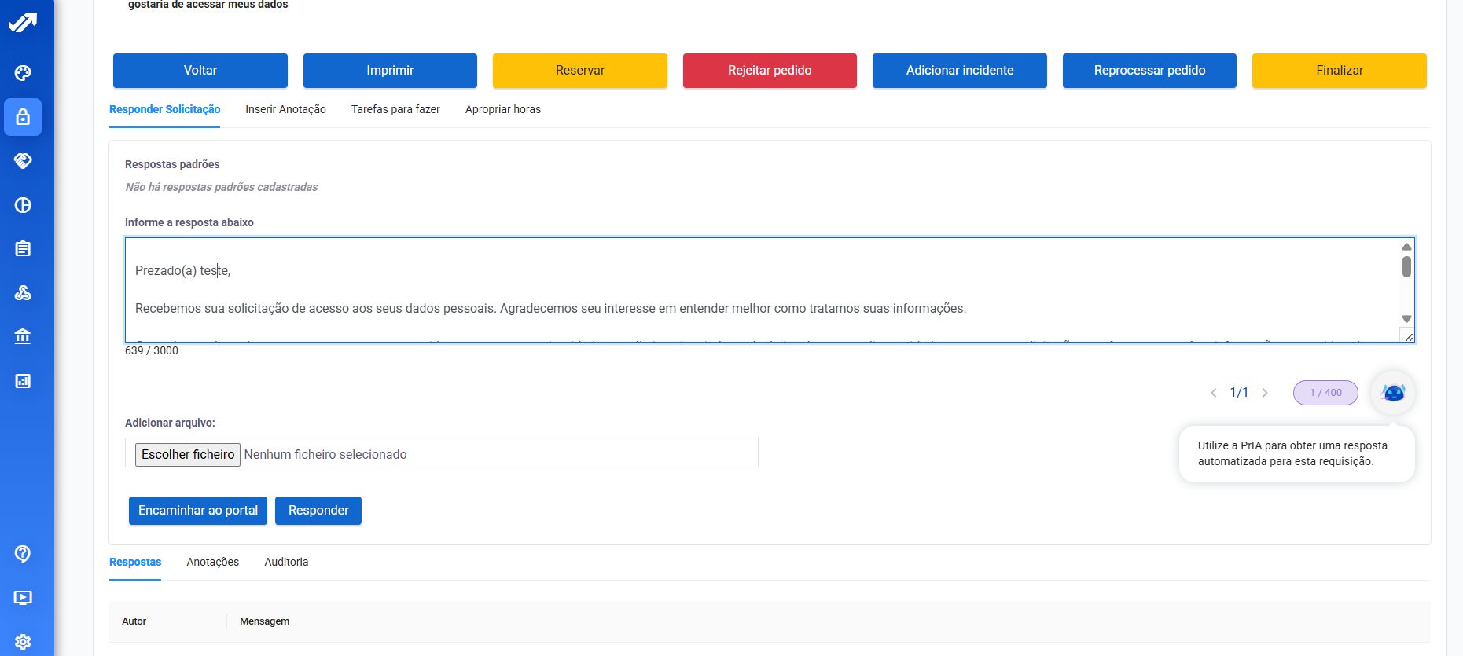
Task: Open the settings gear icon in sidebar
Action: click(23, 641)
